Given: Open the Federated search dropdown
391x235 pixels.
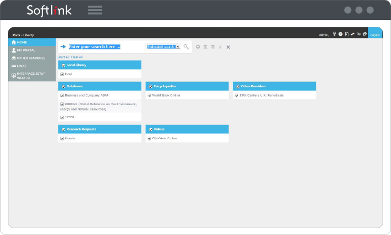Looking at the screenshot, I should coord(163,47).
